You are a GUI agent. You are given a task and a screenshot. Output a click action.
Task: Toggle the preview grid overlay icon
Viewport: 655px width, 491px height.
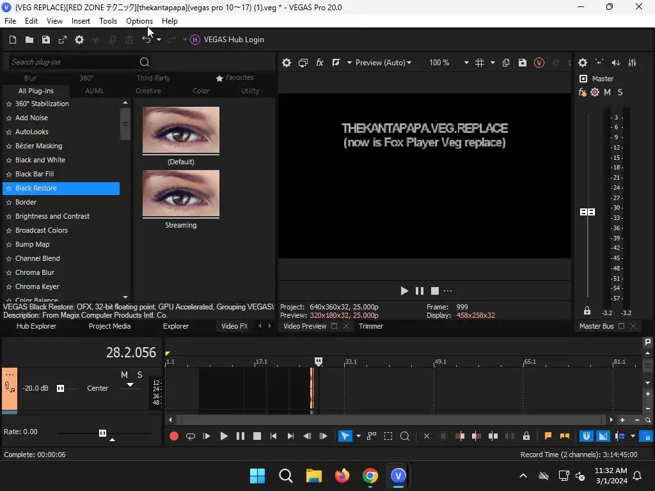click(x=480, y=63)
